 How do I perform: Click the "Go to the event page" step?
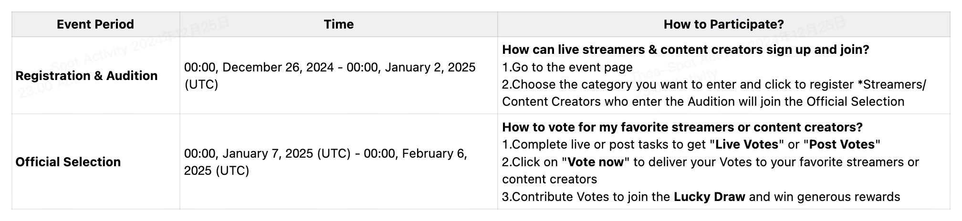pos(572,67)
